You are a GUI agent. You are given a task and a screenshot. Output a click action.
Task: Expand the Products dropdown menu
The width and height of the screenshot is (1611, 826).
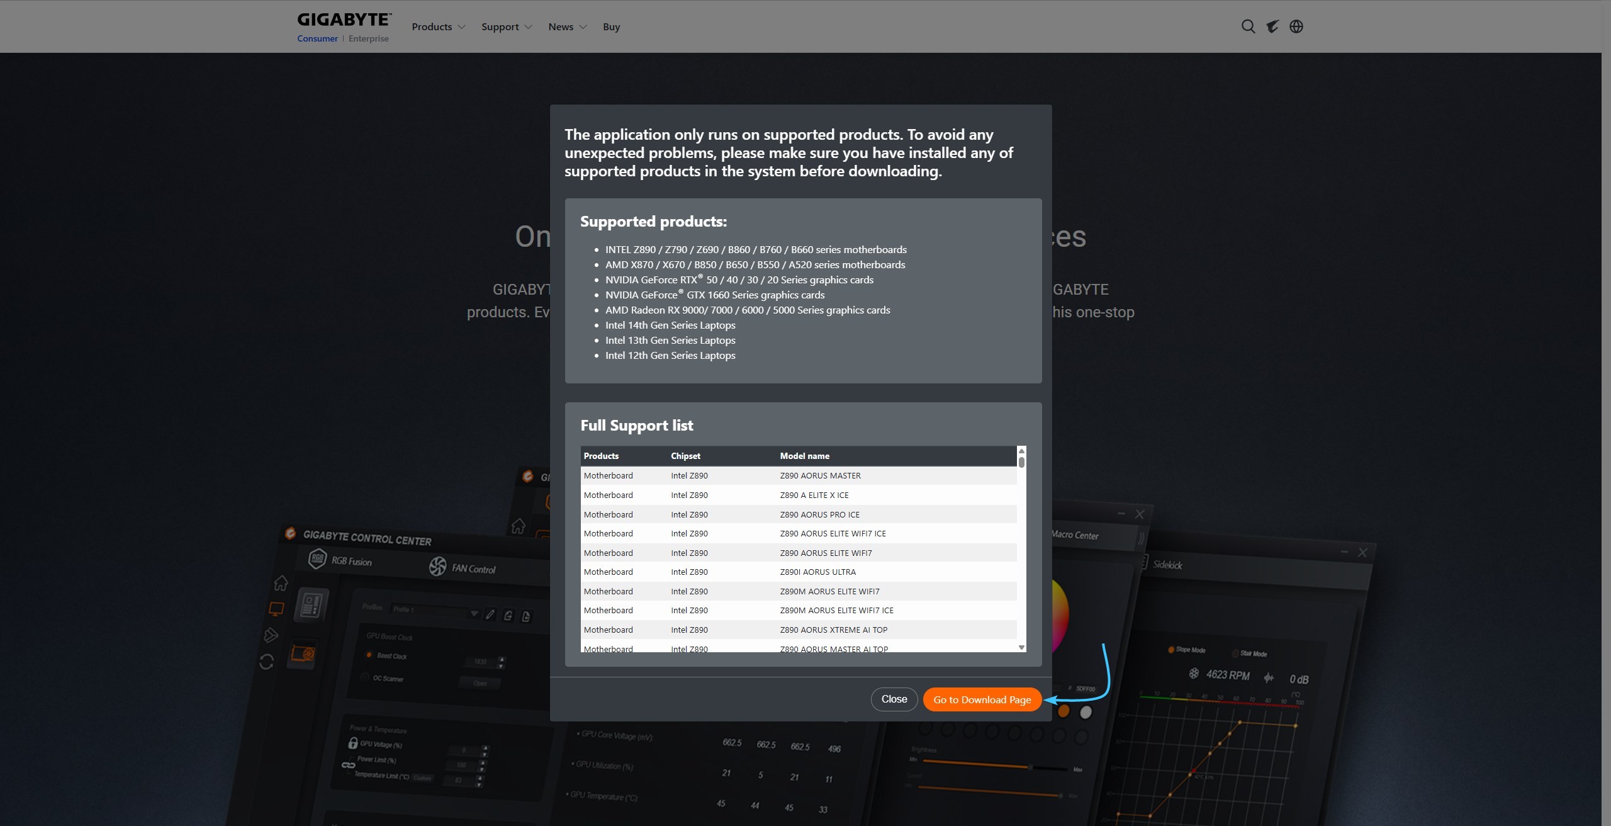click(438, 26)
